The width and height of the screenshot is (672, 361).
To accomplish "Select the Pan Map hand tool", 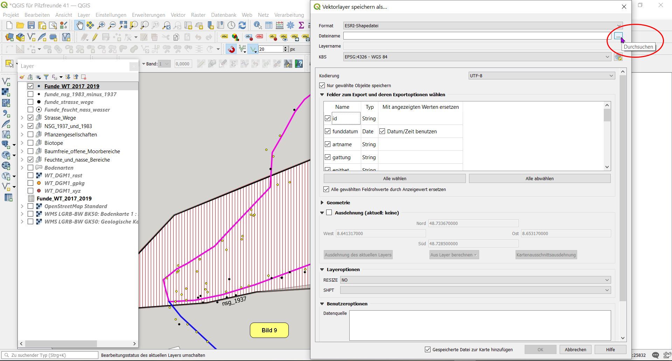I will click(80, 25).
